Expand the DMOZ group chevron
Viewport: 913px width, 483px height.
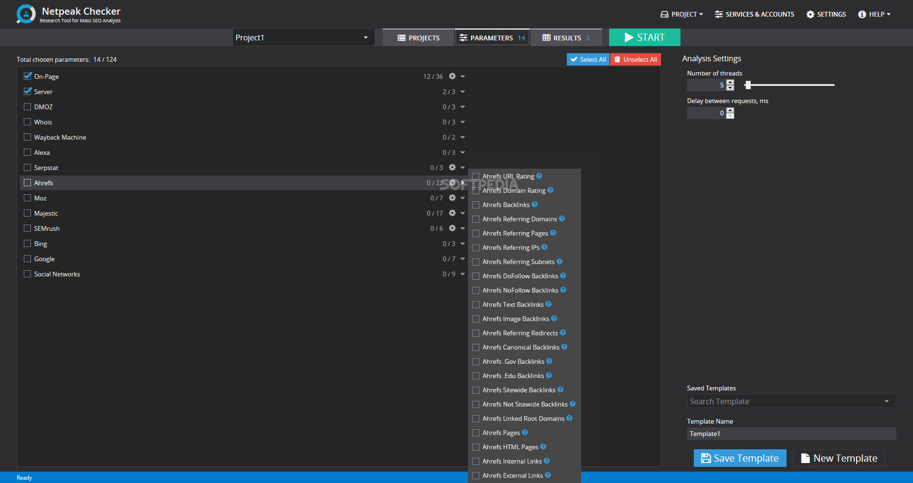[462, 106]
